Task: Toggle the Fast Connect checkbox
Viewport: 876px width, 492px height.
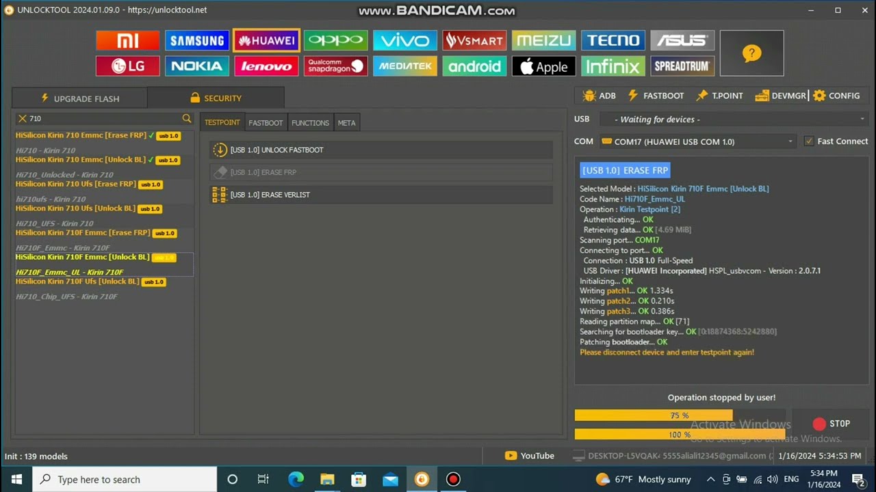Action: tap(809, 141)
